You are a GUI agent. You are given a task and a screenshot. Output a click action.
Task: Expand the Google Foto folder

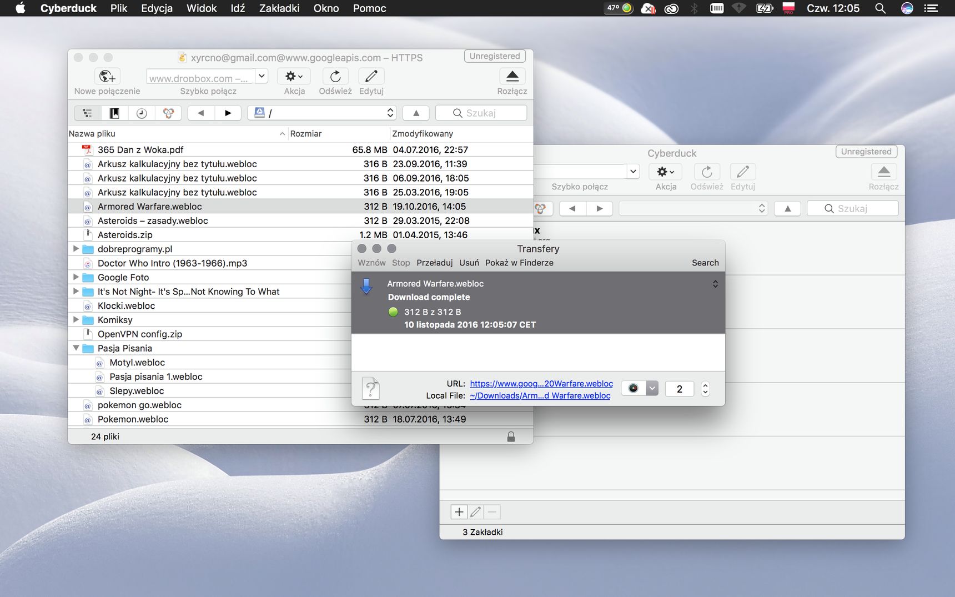pos(76,277)
